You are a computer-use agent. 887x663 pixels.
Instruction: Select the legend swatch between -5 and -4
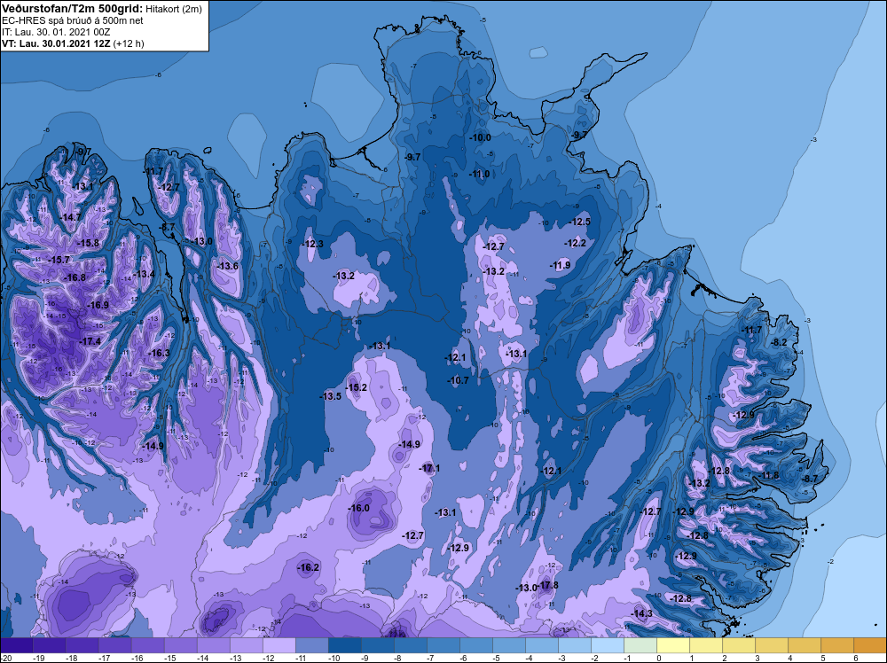(508, 645)
